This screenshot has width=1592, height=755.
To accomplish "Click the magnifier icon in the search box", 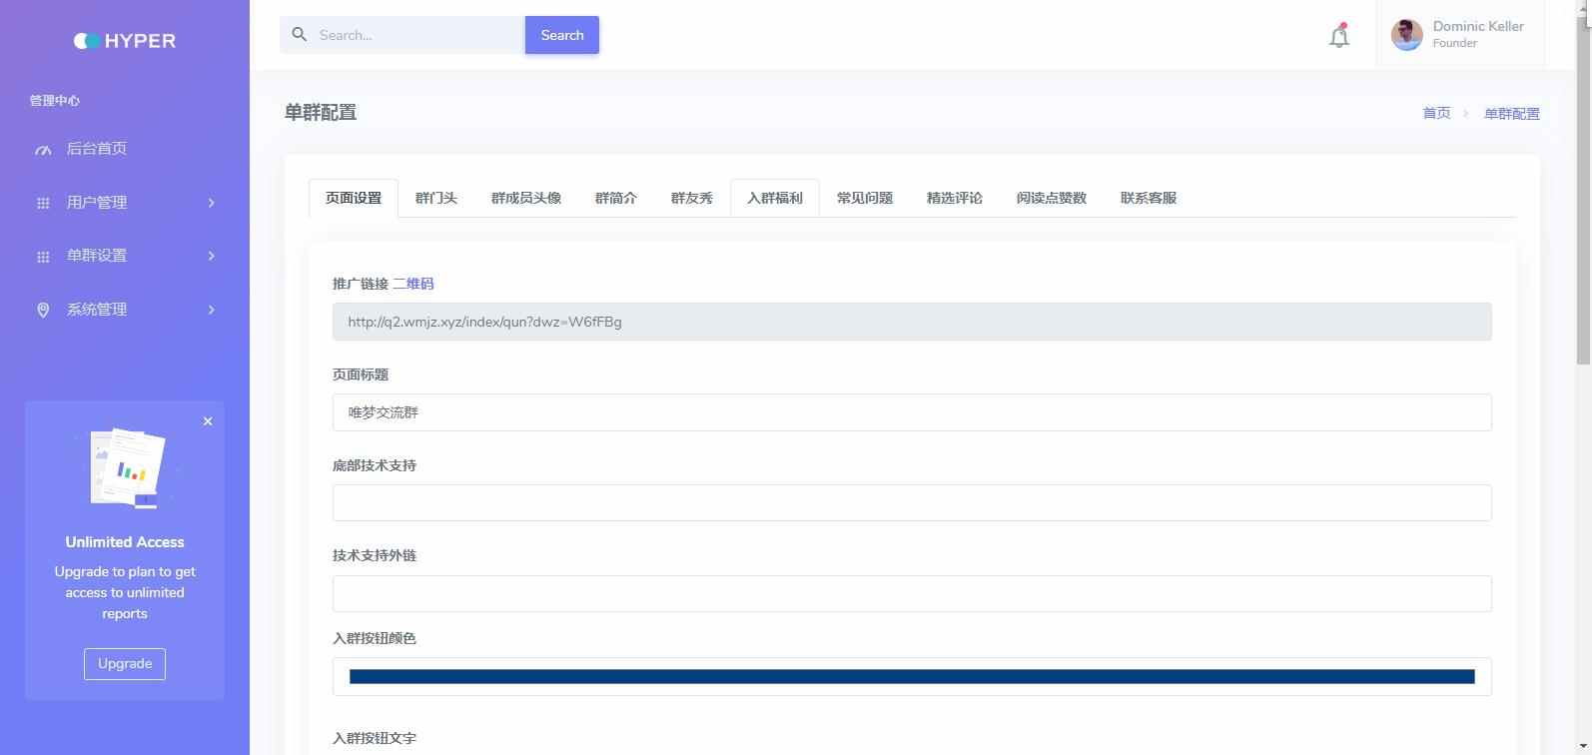I will click(299, 35).
